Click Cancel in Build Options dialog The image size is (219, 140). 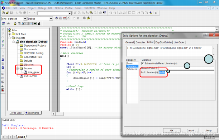pyautogui.click(x=190, y=131)
